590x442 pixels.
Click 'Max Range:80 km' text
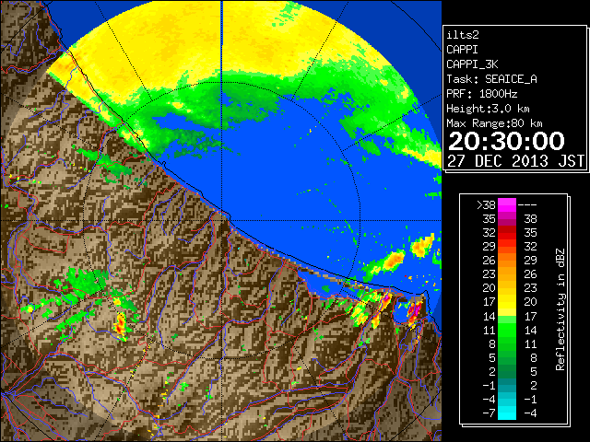494,123
